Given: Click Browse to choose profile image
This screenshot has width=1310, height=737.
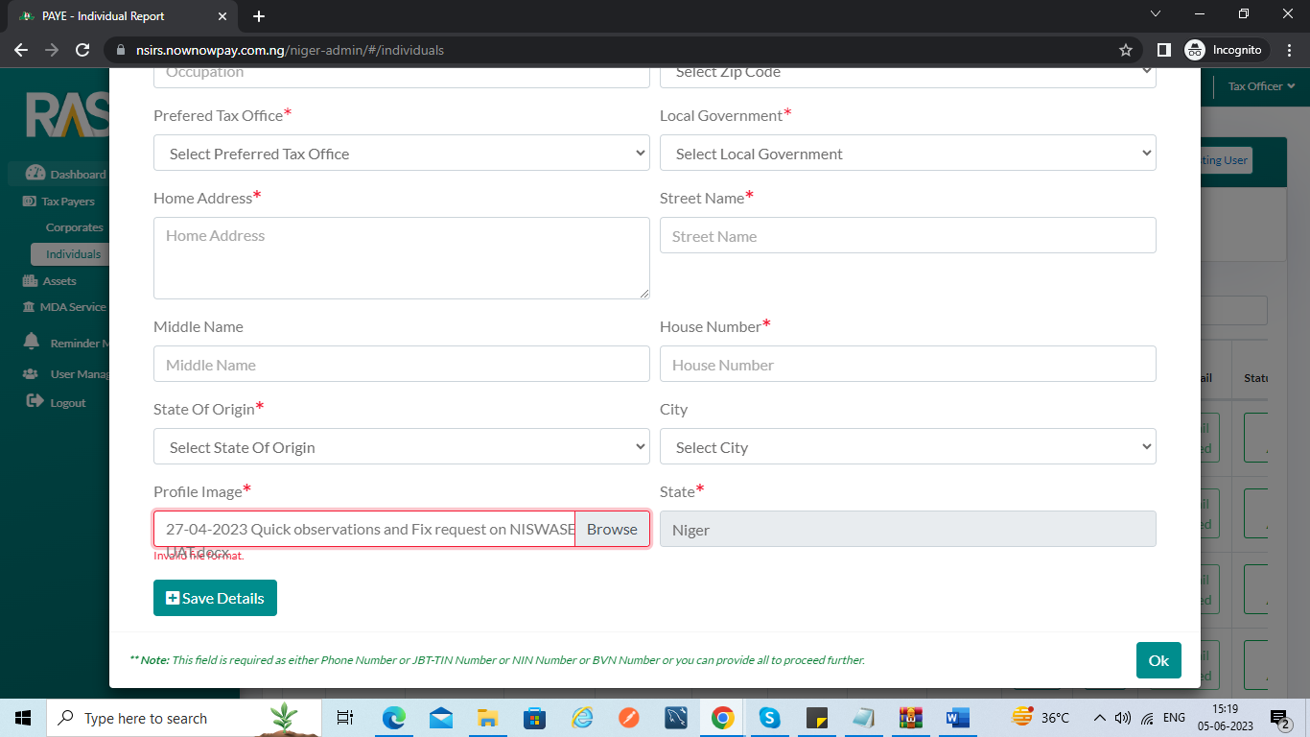Looking at the screenshot, I should point(612,530).
